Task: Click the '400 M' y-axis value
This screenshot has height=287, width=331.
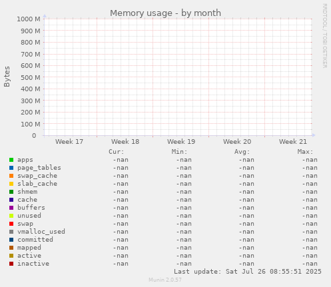Action: coord(31,89)
